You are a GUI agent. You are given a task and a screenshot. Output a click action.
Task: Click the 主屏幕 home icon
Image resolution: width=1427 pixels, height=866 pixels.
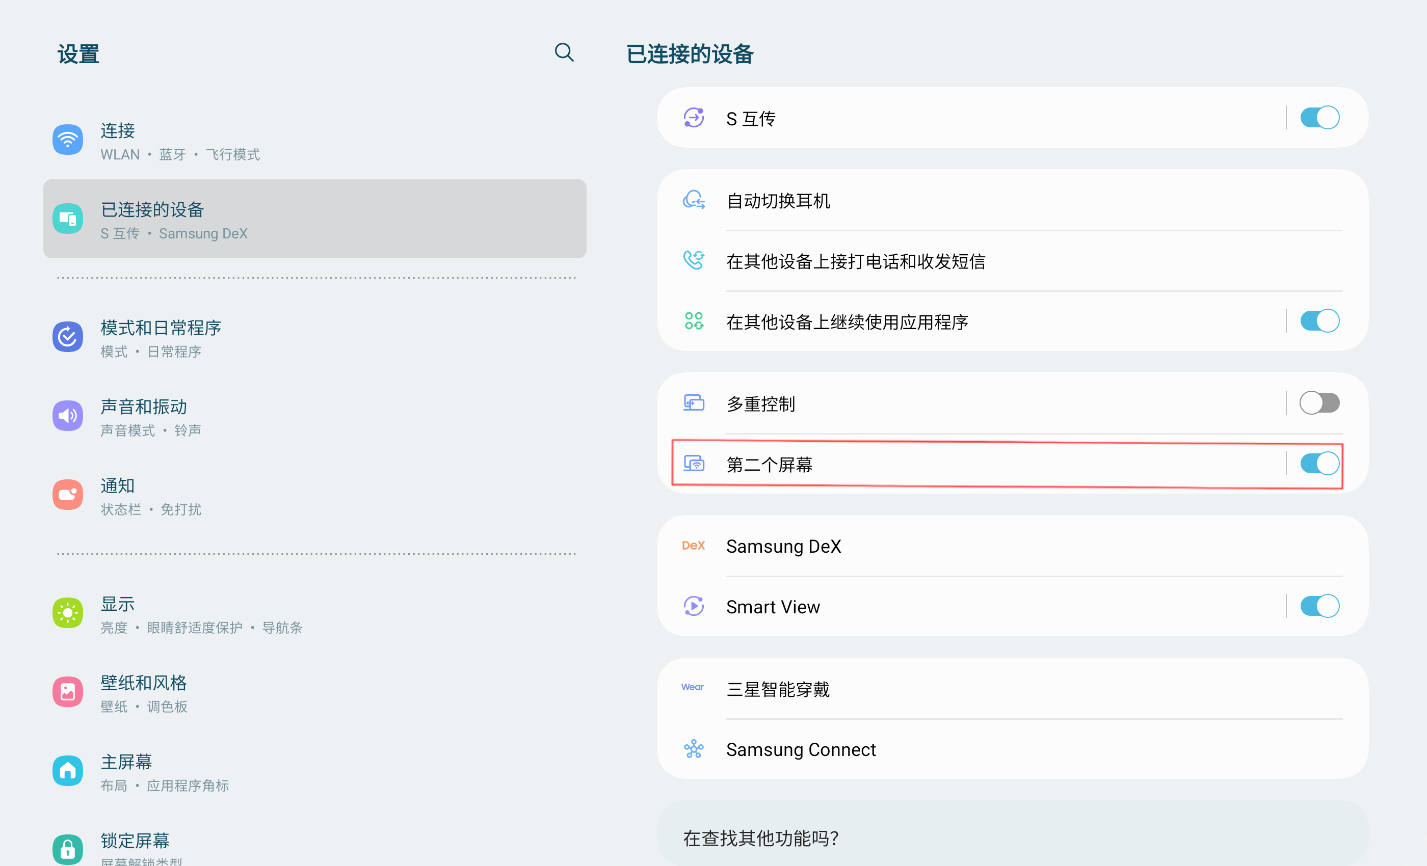coord(68,770)
